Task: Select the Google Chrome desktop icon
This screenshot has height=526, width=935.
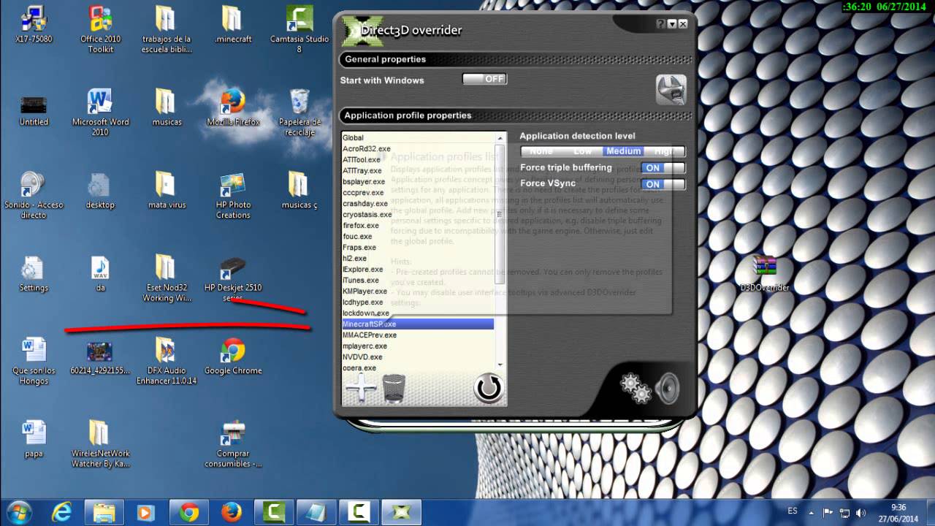Action: pyautogui.click(x=233, y=357)
